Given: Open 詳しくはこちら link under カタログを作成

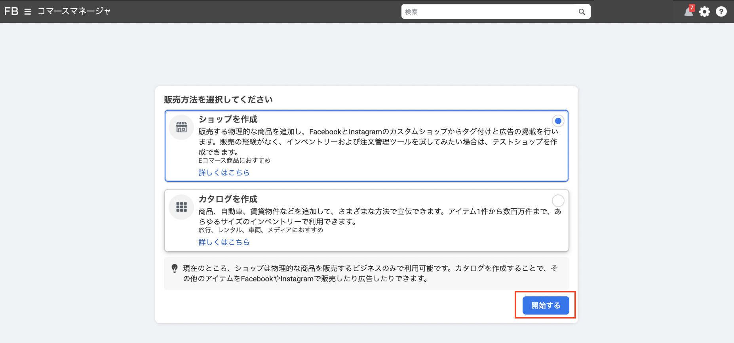Looking at the screenshot, I should coord(224,242).
